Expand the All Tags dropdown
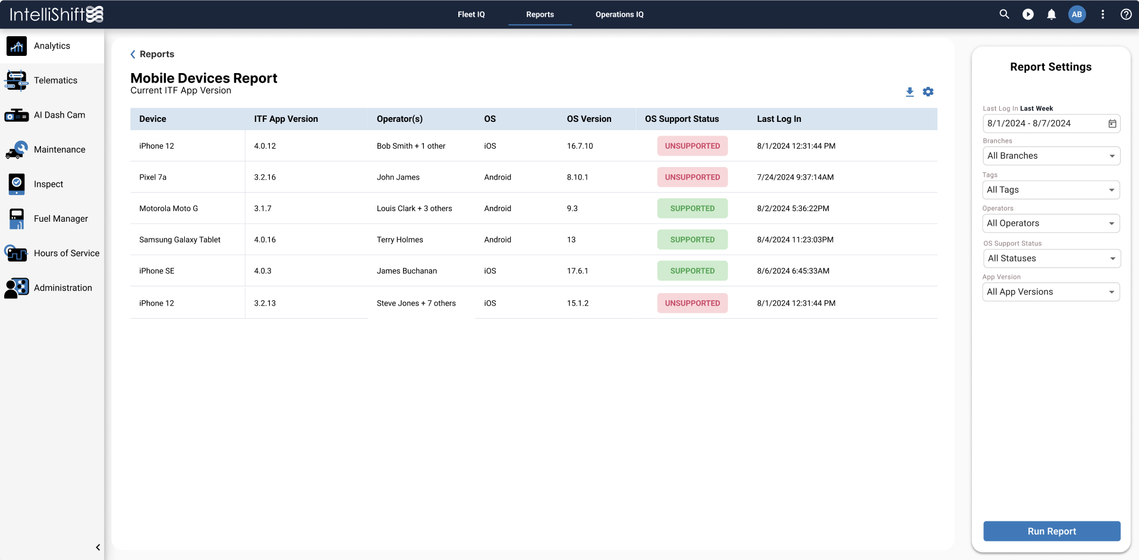The height and width of the screenshot is (560, 1139). 1051,190
